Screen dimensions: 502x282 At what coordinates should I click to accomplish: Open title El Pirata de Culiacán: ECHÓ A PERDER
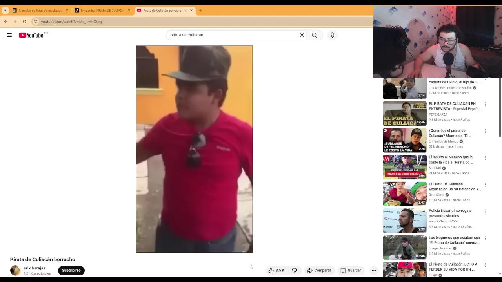coord(453,267)
